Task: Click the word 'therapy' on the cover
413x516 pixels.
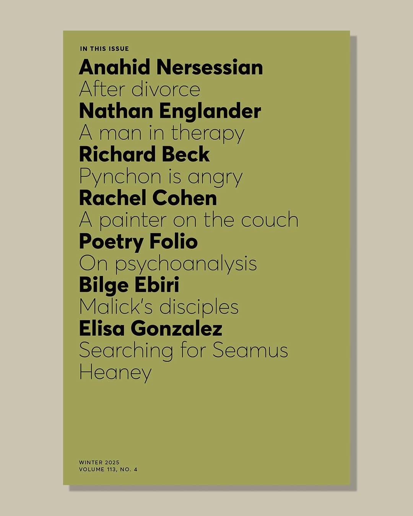Action: 208,133
